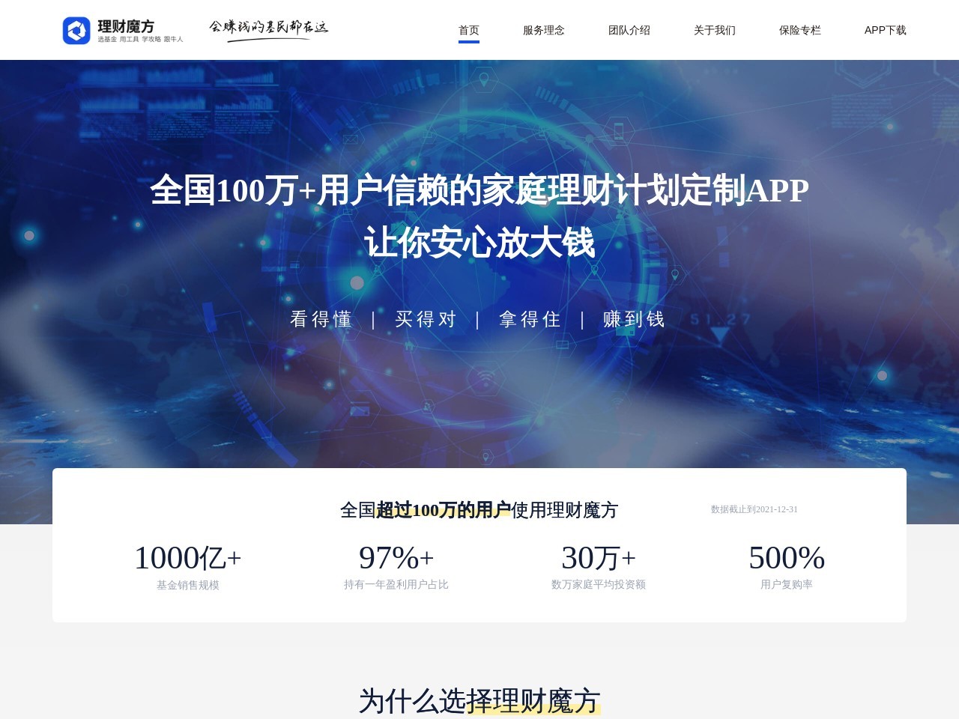
Task: Open the 关于我们 page
Action: coord(714,31)
